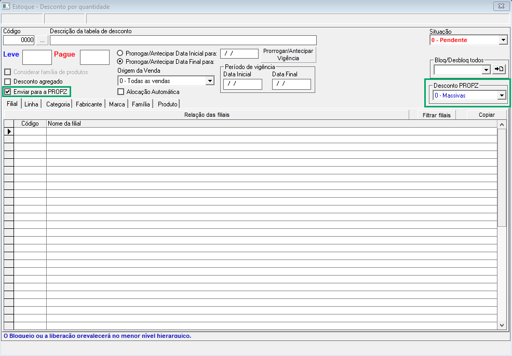This screenshot has height=356, width=512.
Task: Open the Categoria tab
Action: pyautogui.click(x=58, y=104)
